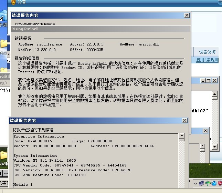Click the 'CPU AMD Feature Code: 01C0A17B' line
The width and height of the screenshot is (222, 193).
point(50,175)
